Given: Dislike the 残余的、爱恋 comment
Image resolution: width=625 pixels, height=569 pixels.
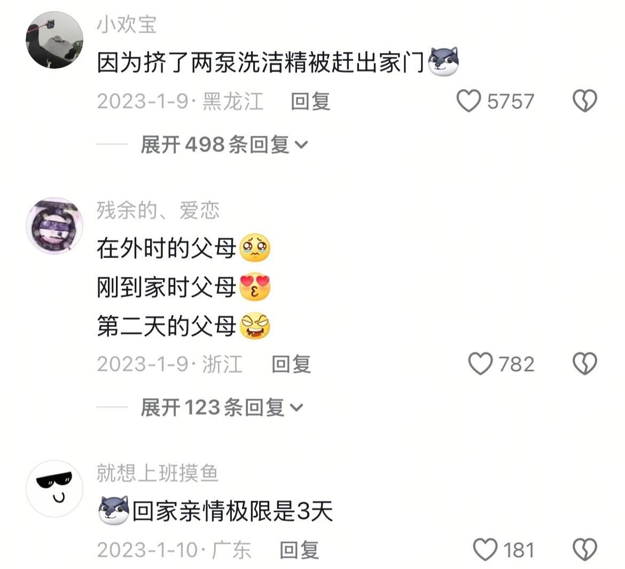Looking at the screenshot, I should tap(585, 364).
